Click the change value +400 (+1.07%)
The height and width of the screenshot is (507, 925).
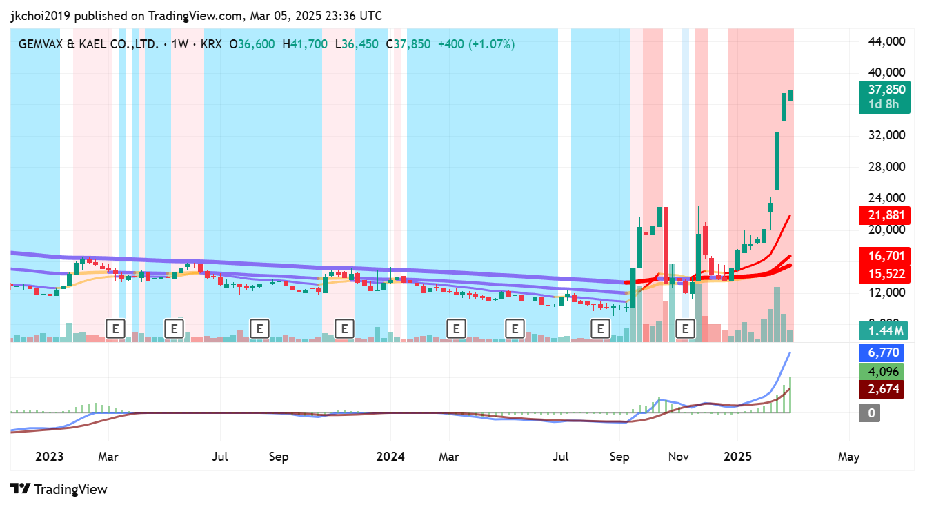476,44
